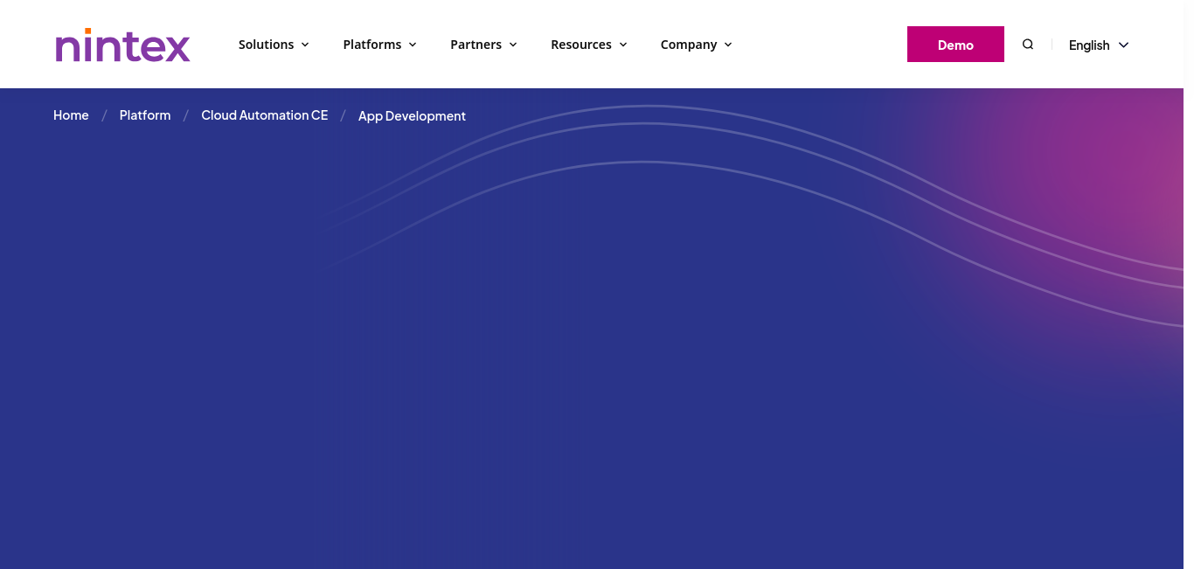Open the Platforms dropdown menu

pos(379,45)
